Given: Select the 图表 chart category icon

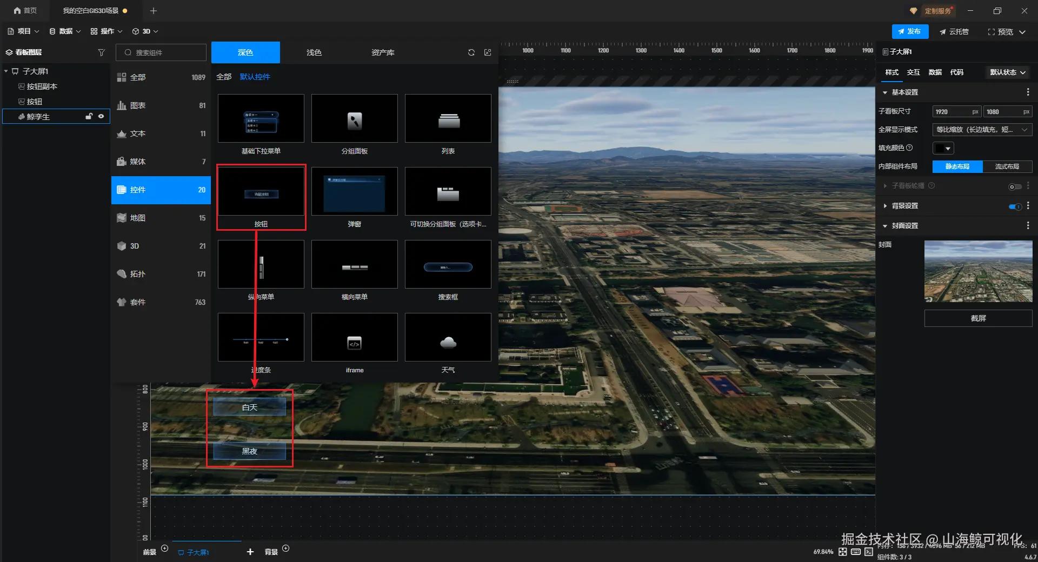Looking at the screenshot, I should tap(122, 105).
